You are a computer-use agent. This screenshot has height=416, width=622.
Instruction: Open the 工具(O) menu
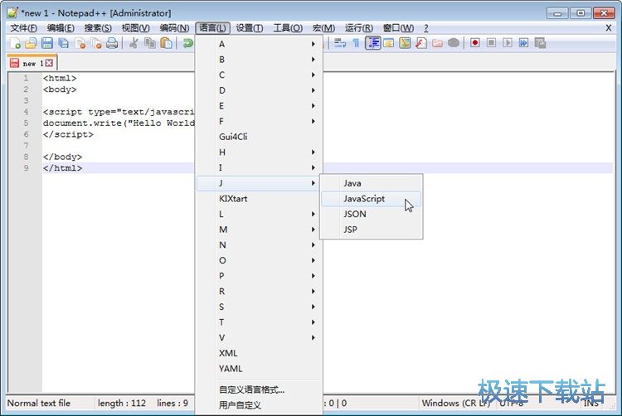coord(288,28)
